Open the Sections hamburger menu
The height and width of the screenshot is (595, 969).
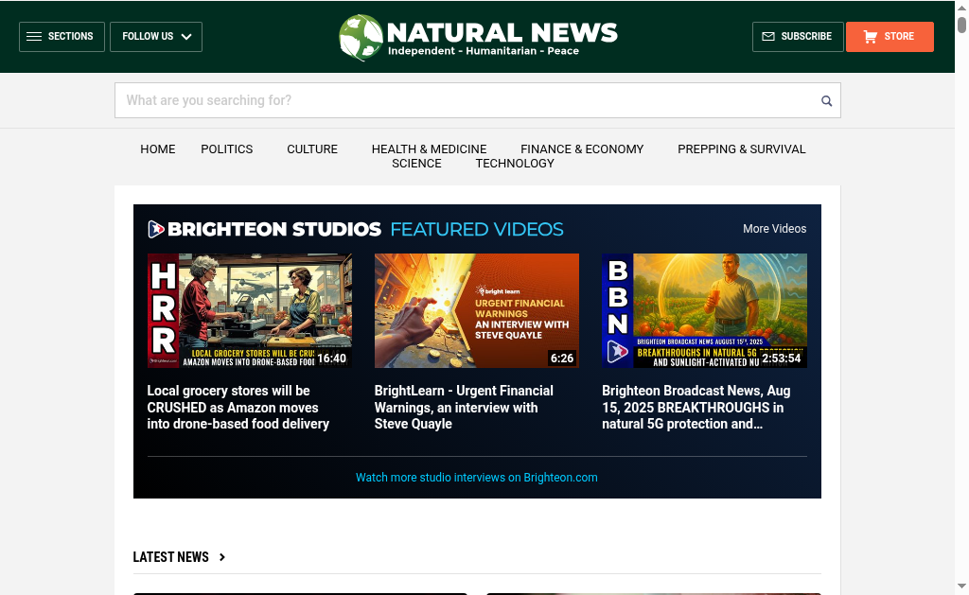point(62,37)
